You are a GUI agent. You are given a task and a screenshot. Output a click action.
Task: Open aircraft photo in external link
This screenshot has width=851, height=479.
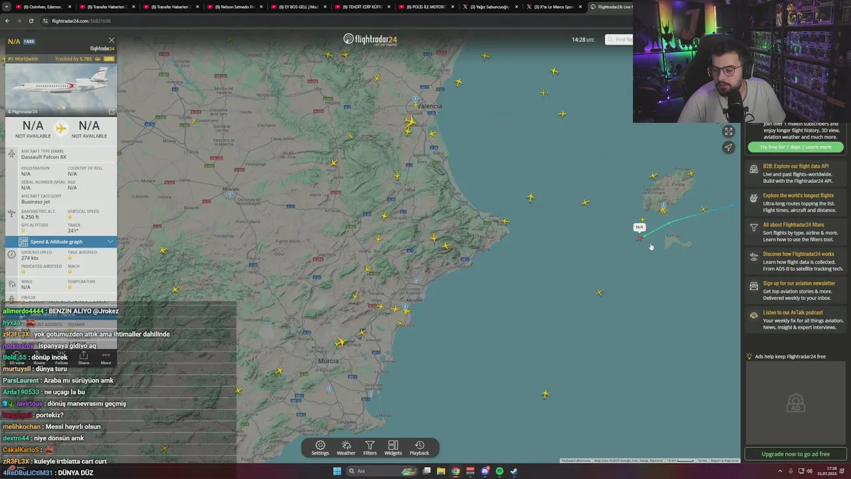tap(112, 111)
